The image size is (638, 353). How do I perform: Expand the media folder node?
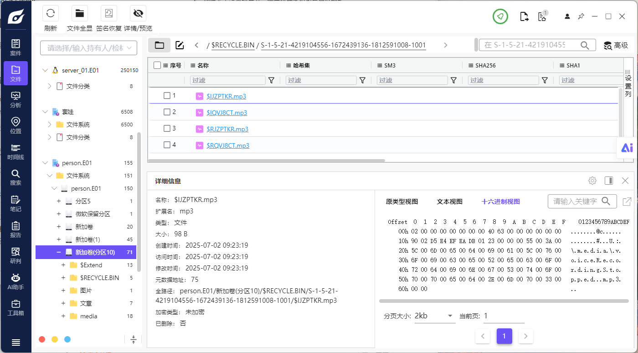pos(63,316)
